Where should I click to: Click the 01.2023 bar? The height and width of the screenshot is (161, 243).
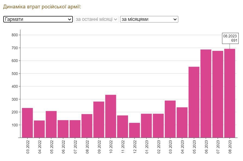pos(146,126)
